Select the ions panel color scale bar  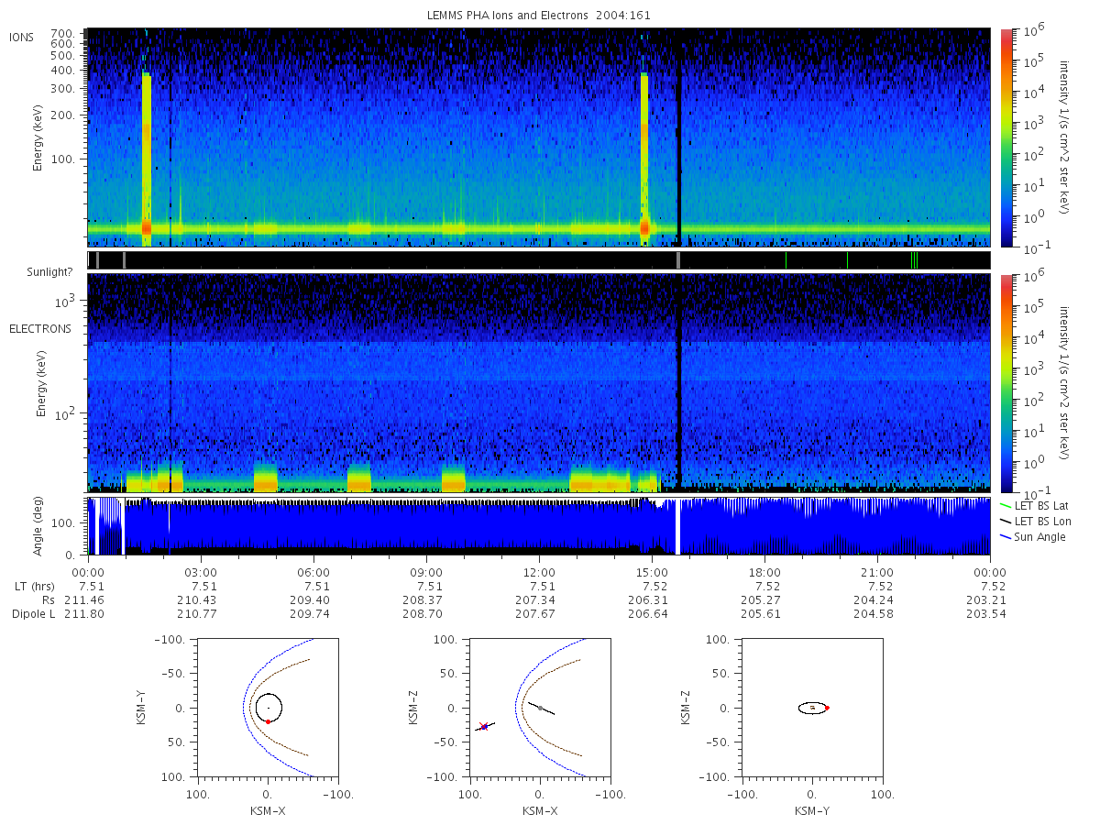(1006, 137)
